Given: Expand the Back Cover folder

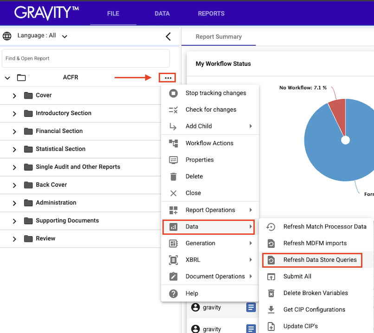Looking at the screenshot, I should coord(14,185).
